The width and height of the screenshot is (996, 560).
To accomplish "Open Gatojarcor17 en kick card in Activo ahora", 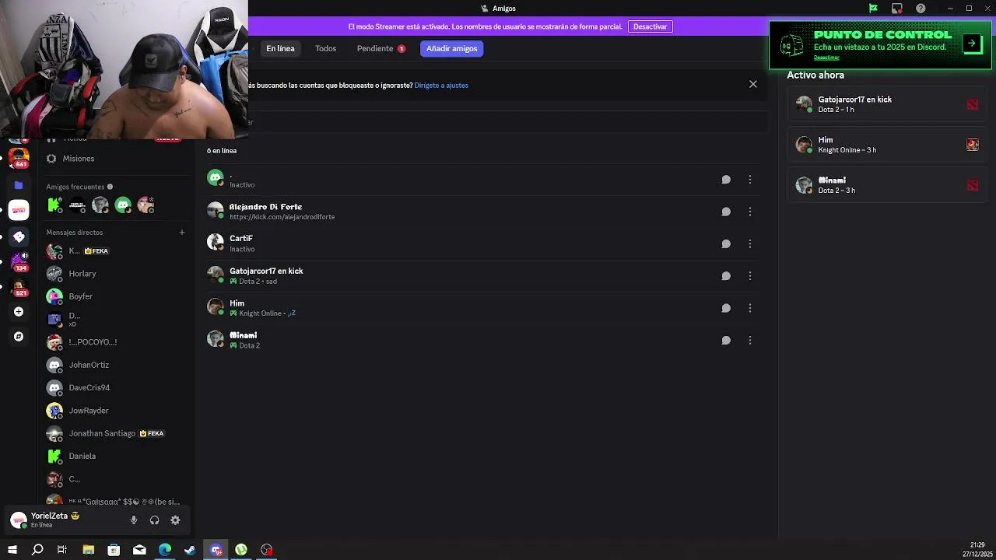I will tap(887, 104).
